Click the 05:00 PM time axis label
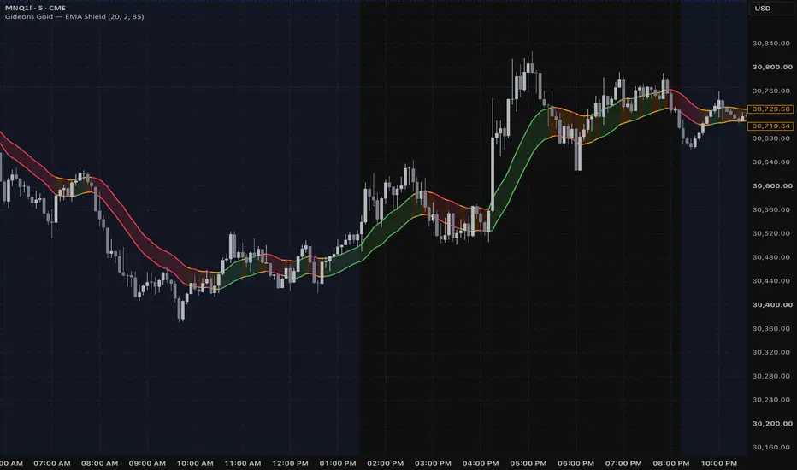This screenshot has width=797, height=470. click(x=528, y=463)
